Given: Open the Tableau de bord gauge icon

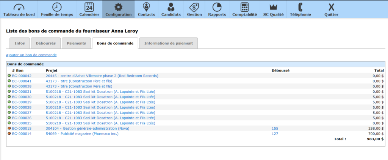Looking at the screenshot, I should 19,7.
